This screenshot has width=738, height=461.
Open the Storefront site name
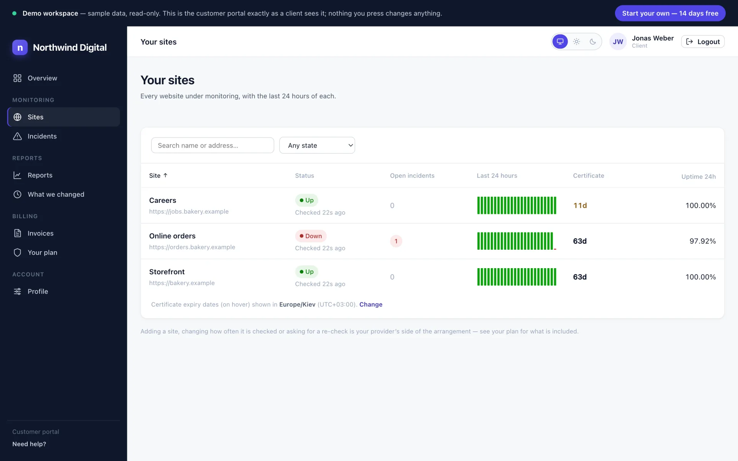pos(167,272)
